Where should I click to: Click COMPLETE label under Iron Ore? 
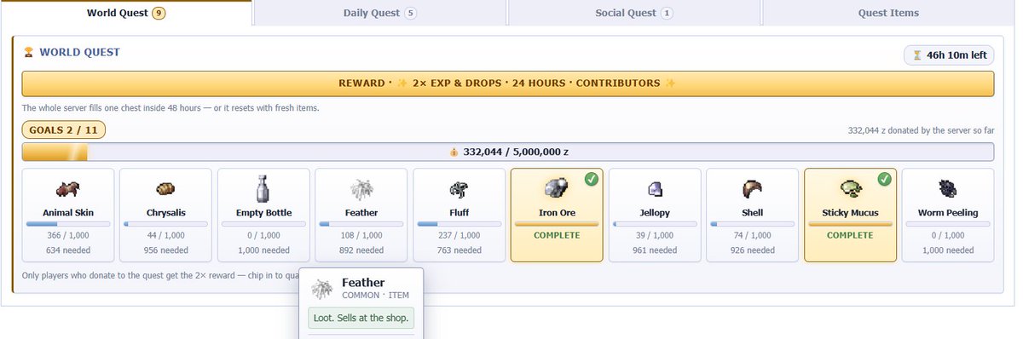point(557,236)
